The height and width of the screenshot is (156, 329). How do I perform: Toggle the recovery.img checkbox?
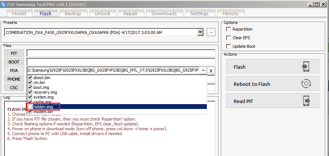click(30, 92)
